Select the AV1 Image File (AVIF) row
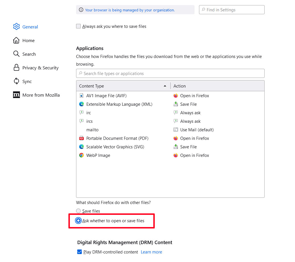Screen dimensions: 295x262 pos(170,96)
